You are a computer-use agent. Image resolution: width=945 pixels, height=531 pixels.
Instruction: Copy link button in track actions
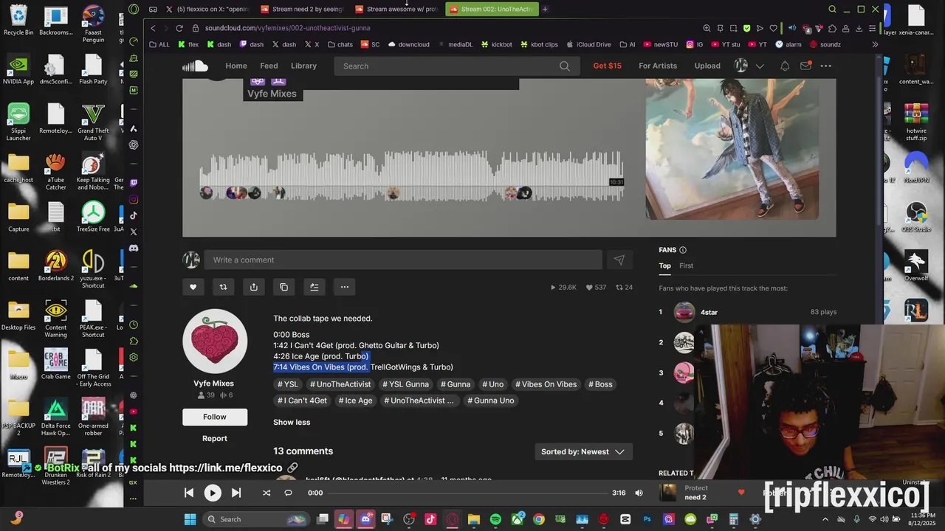[x=284, y=287]
